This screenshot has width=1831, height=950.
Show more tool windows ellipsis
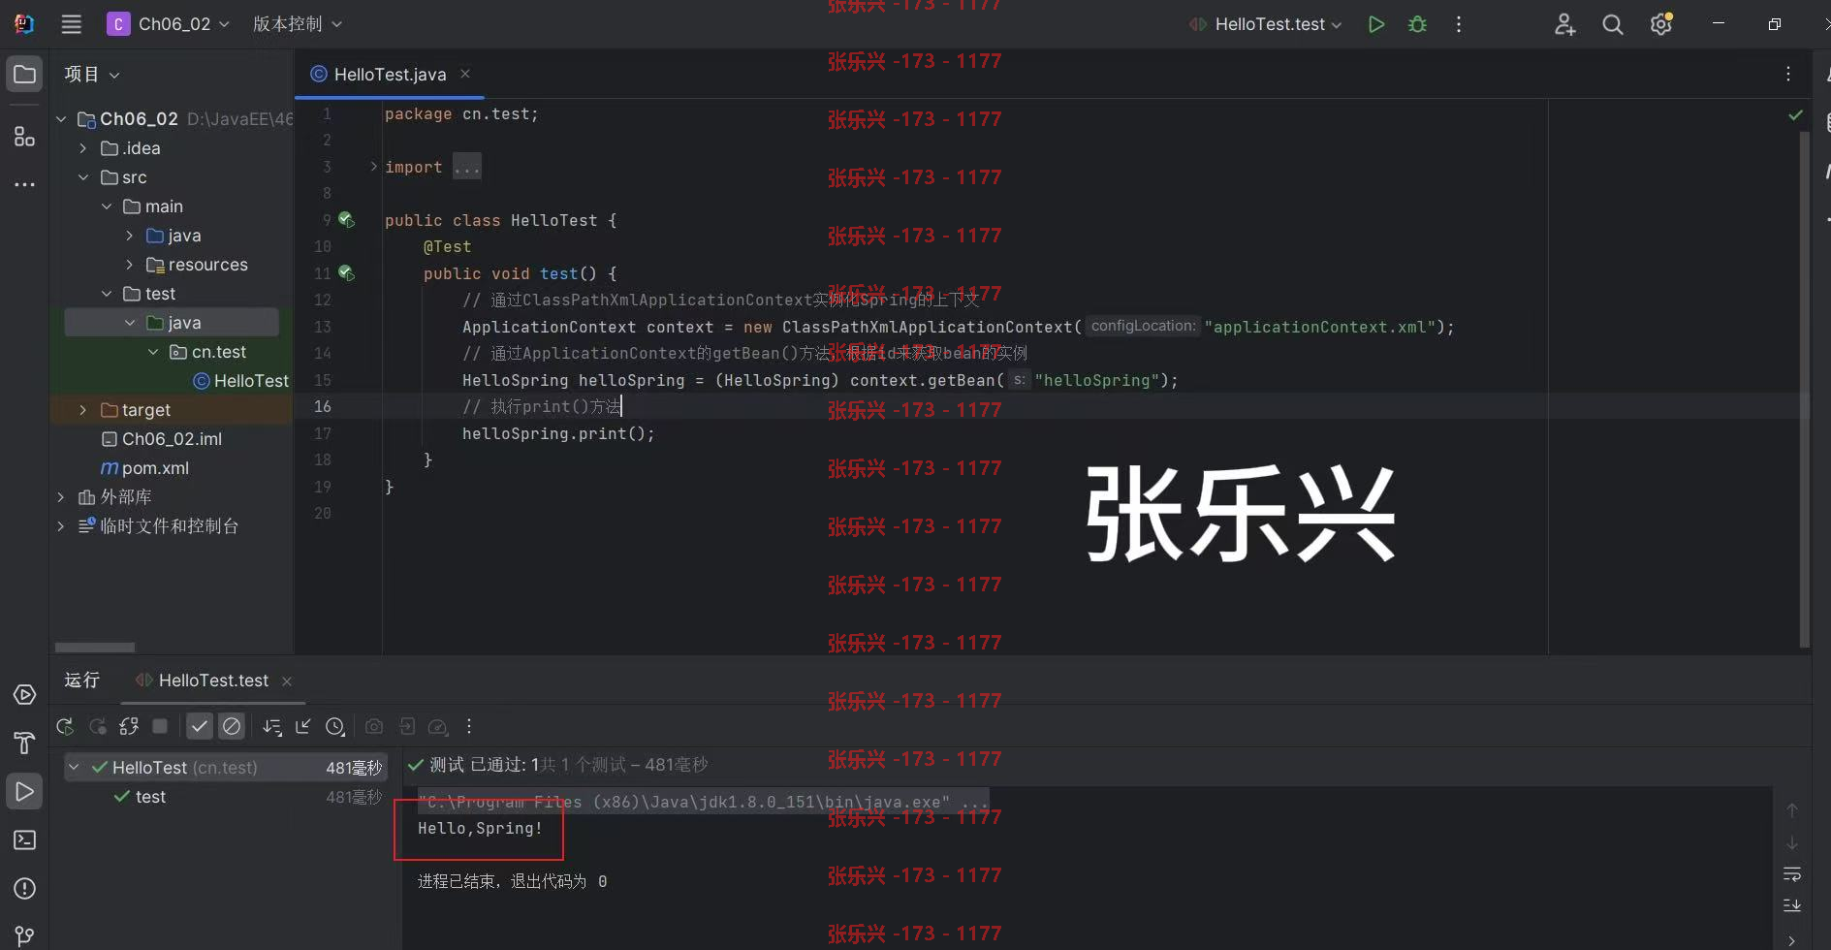click(x=25, y=184)
